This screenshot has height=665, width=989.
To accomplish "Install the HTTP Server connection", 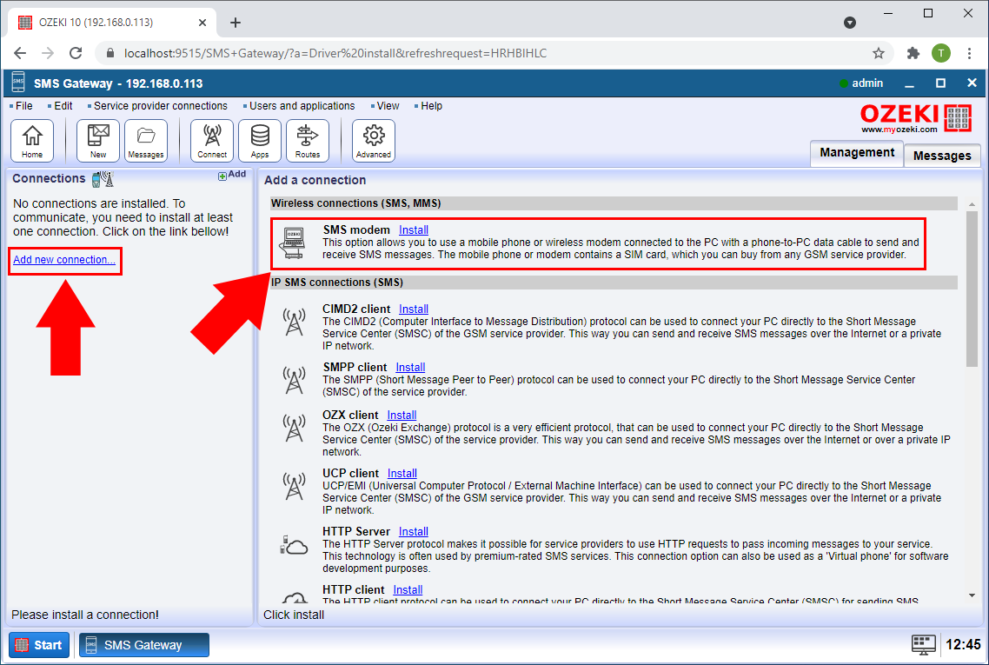I will pos(413,532).
